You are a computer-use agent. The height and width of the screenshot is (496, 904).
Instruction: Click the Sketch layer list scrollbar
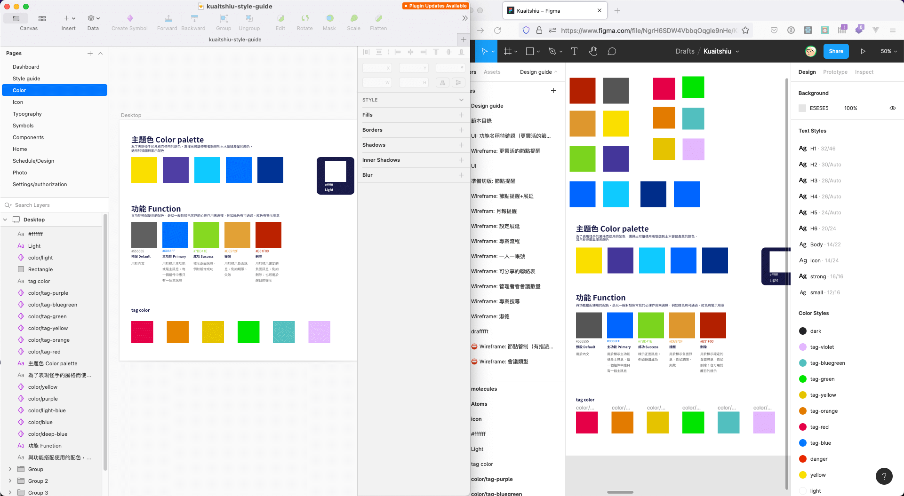(105, 342)
